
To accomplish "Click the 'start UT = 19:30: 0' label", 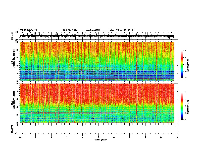I will 121,30.
